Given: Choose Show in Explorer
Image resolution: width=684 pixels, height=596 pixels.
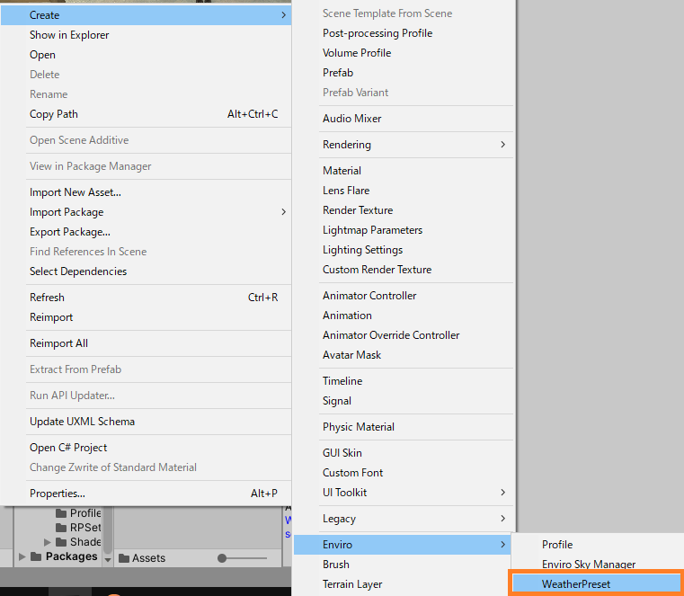Looking at the screenshot, I should (146, 35).
